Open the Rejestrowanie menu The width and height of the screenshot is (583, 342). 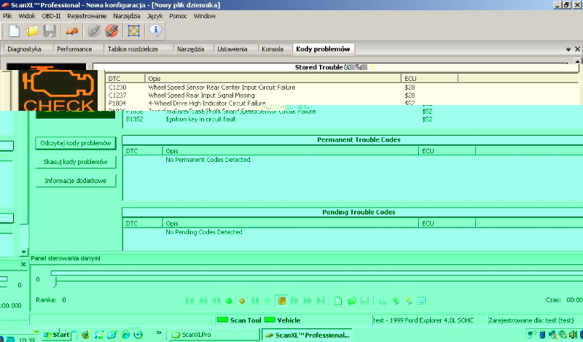click(86, 15)
